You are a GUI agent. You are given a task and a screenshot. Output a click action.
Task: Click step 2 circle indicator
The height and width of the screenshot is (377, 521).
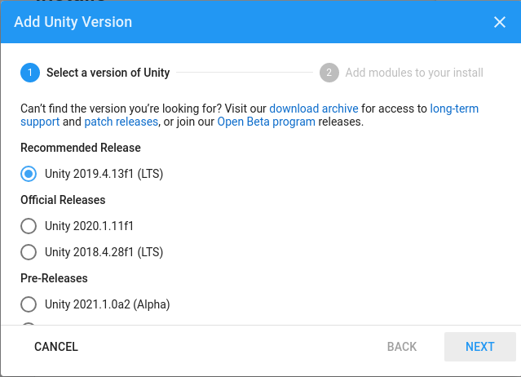[x=329, y=73]
